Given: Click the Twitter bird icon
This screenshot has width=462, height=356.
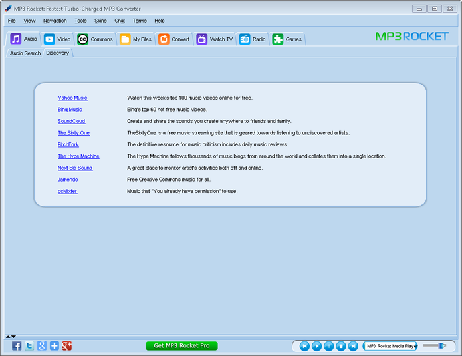Looking at the screenshot, I should point(29,345).
